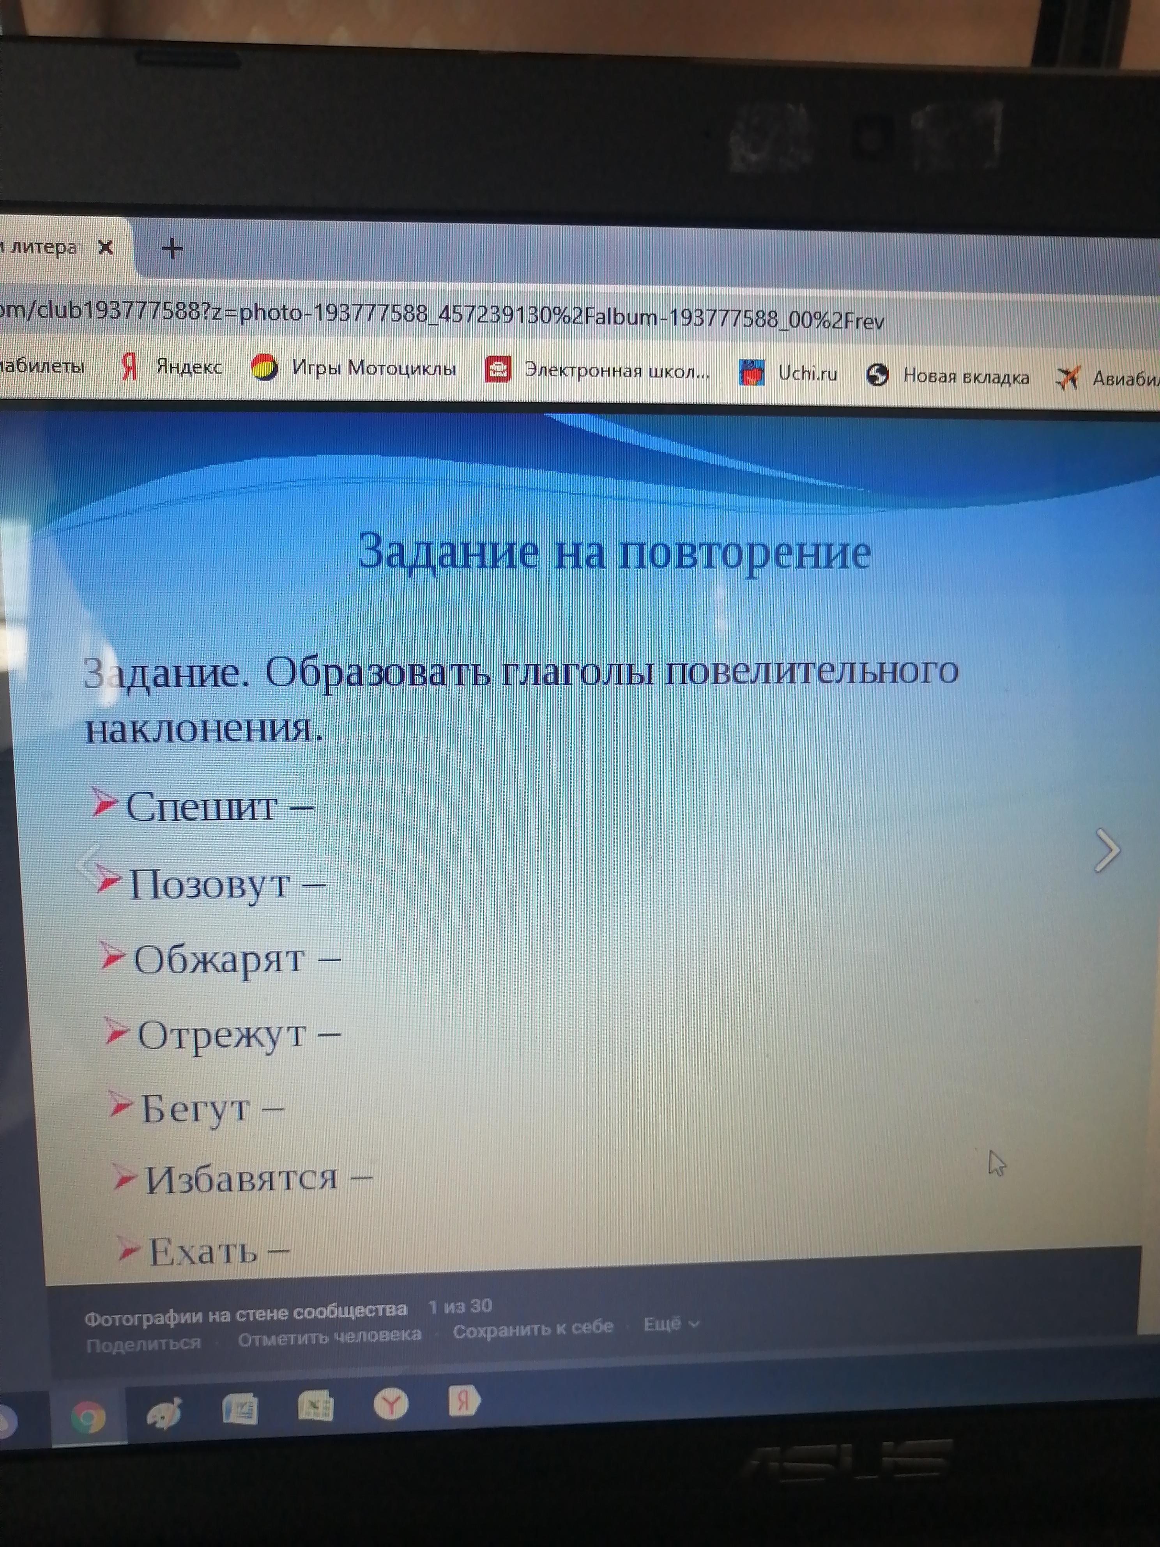This screenshot has height=1547, width=1160.
Task: Open Microsoft Word from the taskbar
Action: (240, 1409)
